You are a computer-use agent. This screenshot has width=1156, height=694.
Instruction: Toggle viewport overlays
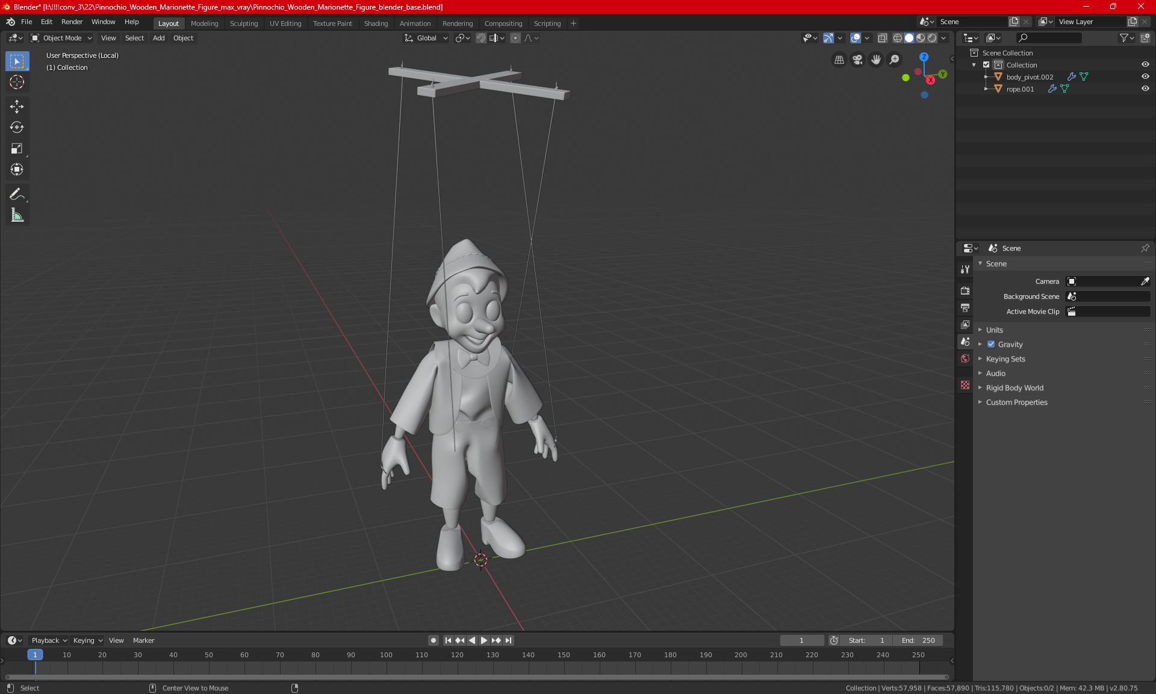[855, 38]
